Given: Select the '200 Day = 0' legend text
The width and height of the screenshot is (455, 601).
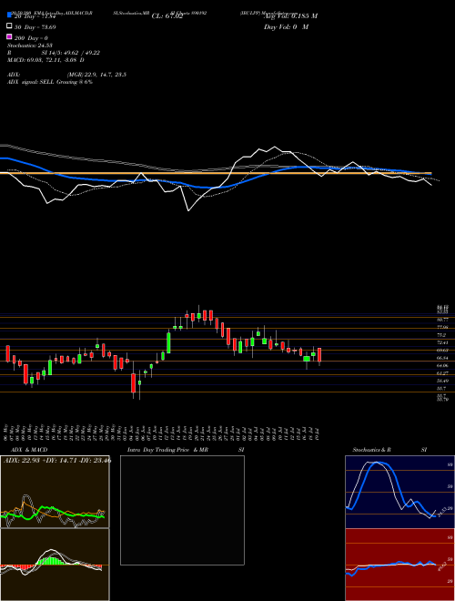Looking at the screenshot, I should [x=31, y=38].
